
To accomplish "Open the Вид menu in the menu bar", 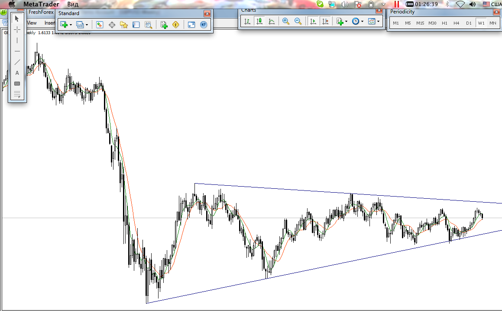I will 73,4.
